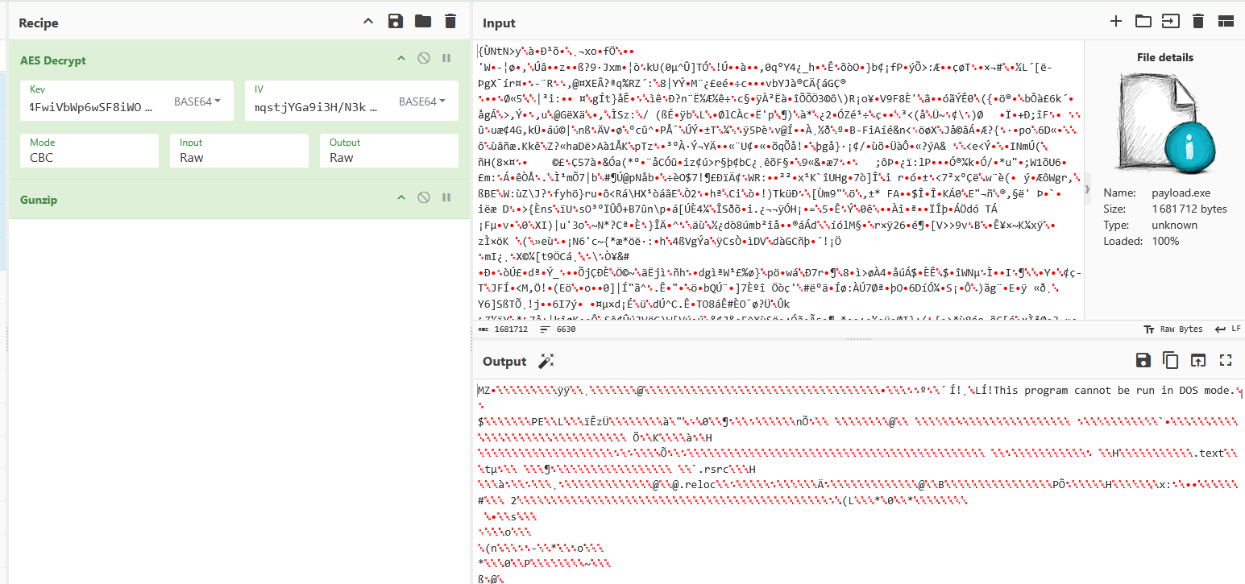Open the IV BASE64 format dropdown

pyautogui.click(x=422, y=102)
